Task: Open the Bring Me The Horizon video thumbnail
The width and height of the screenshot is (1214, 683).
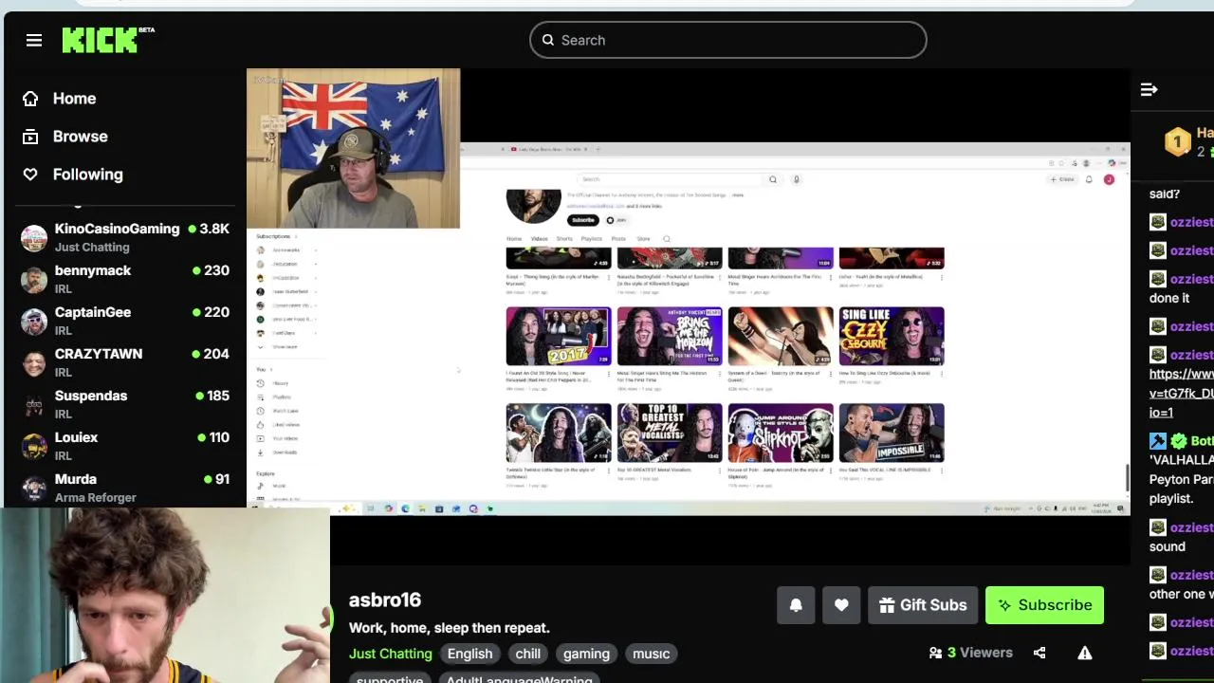Action: [670, 336]
